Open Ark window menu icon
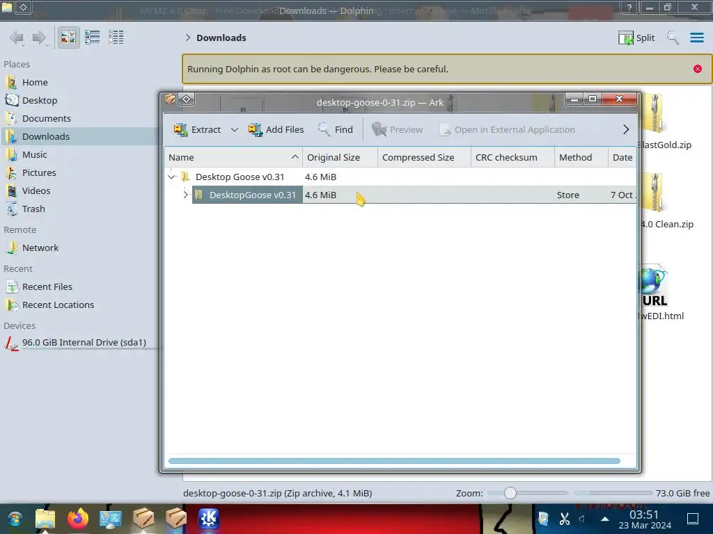The image size is (713, 534). click(x=170, y=99)
